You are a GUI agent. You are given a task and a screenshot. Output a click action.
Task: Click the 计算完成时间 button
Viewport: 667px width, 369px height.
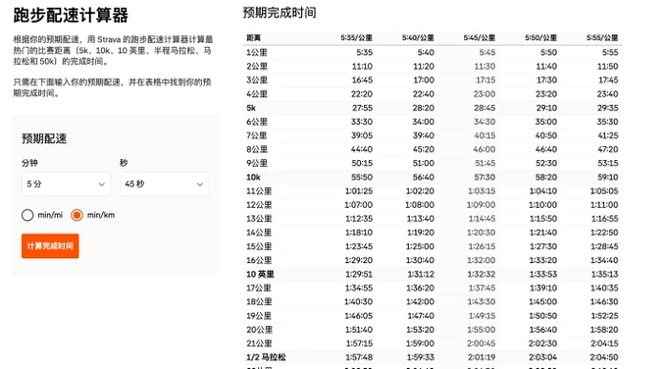pyautogui.click(x=50, y=246)
